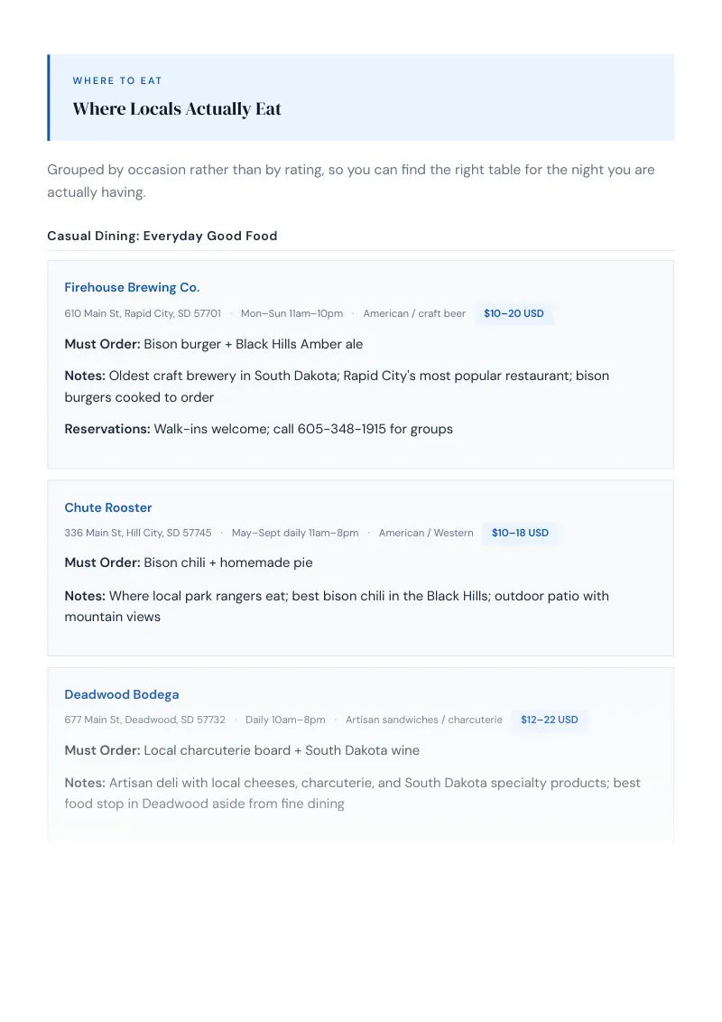Click the WHERE TO EAT section label
Image resolution: width=722 pixels, height=1022 pixels.
coord(117,81)
